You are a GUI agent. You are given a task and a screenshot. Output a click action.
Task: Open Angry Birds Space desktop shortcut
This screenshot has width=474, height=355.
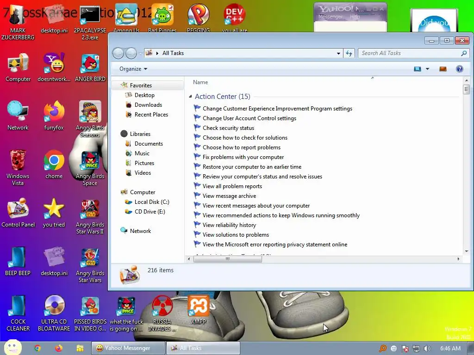(90, 167)
